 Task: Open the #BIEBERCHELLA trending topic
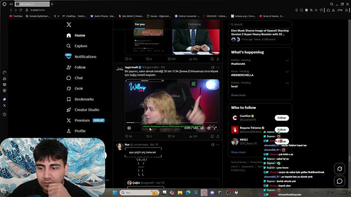coord(242,75)
